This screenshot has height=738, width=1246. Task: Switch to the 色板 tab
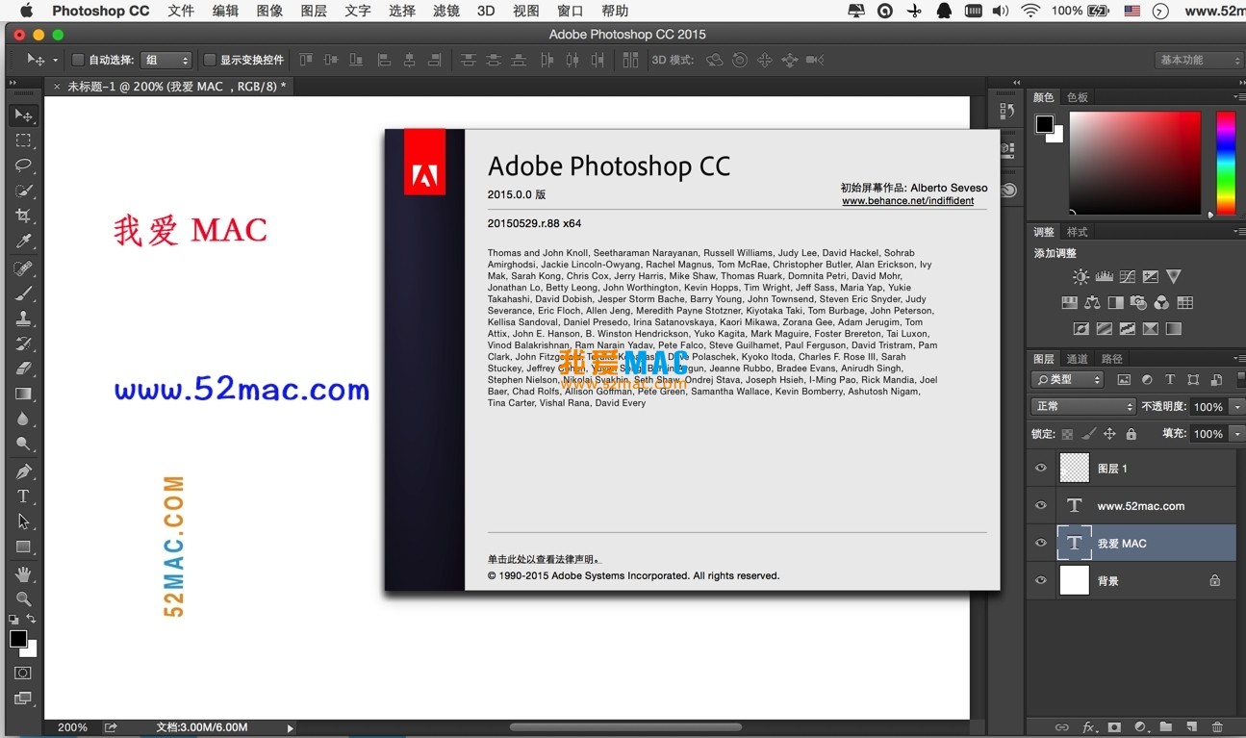[1078, 97]
